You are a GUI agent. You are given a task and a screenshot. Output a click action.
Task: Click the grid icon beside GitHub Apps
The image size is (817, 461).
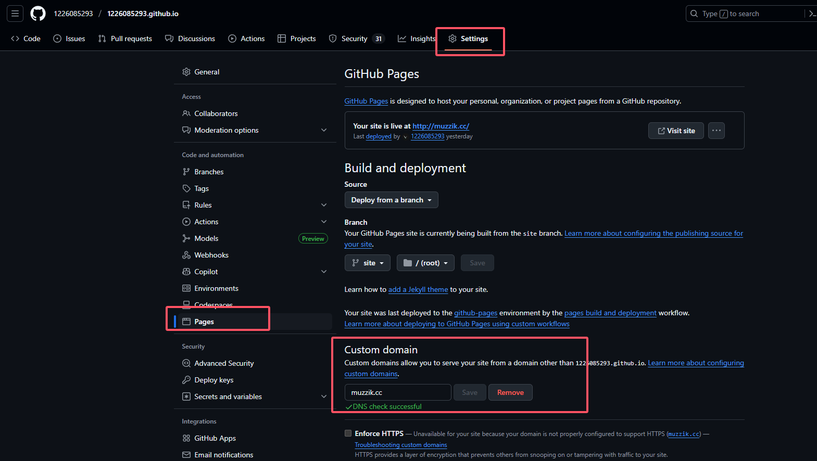(186, 438)
